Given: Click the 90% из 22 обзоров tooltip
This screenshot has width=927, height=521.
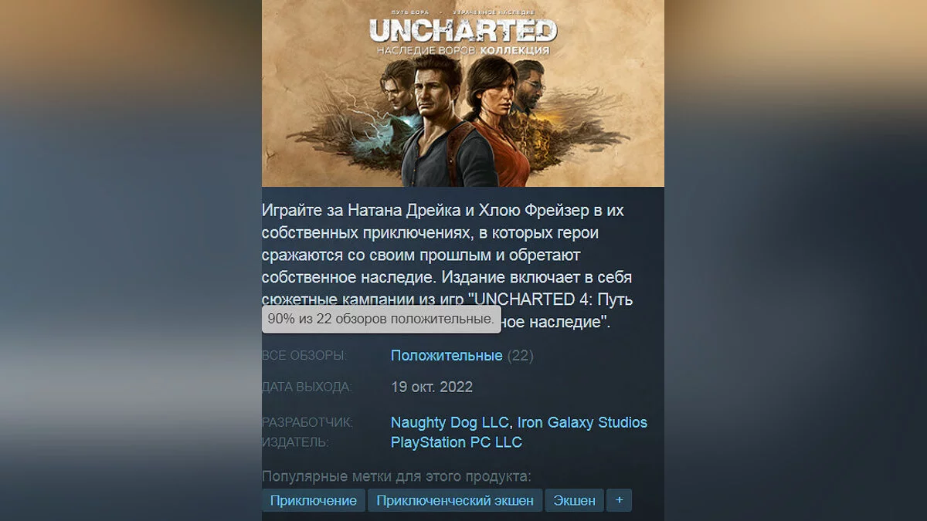Looking at the screenshot, I should click(x=381, y=319).
